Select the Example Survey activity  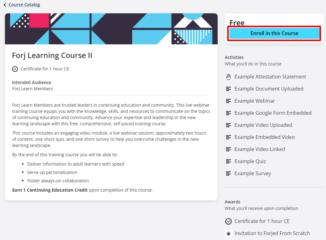[x=253, y=174]
